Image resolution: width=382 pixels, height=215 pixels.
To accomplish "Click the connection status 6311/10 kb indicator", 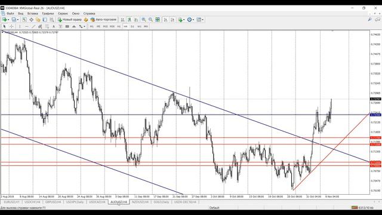I will [362, 208].
